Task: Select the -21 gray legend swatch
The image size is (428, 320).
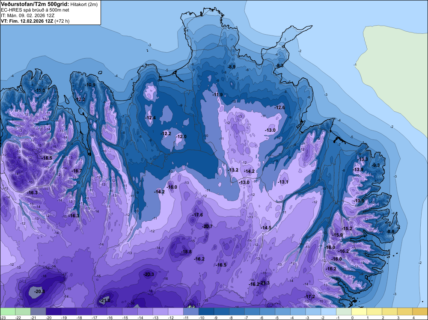Action: [38, 311]
